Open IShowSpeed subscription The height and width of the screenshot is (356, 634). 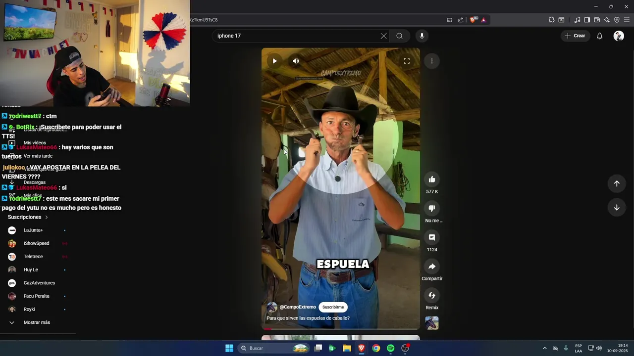click(38, 243)
